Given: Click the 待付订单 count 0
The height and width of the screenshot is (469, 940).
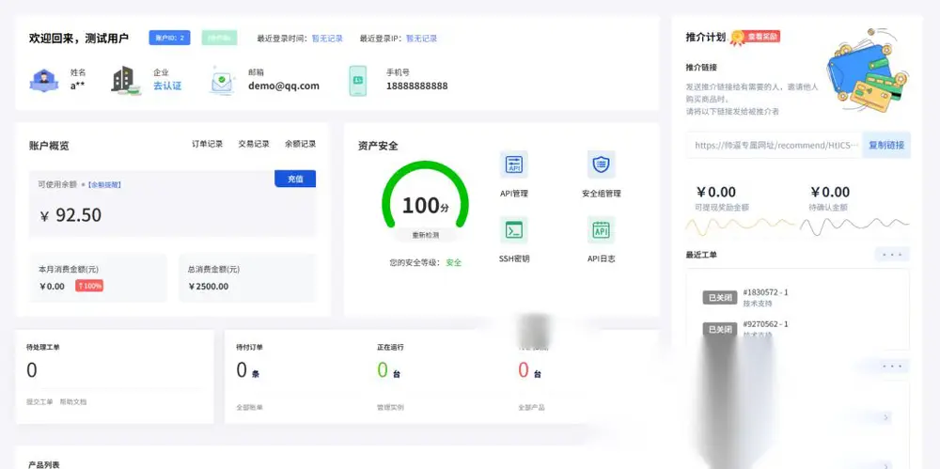Looking at the screenshot, I should click(242, 370).
